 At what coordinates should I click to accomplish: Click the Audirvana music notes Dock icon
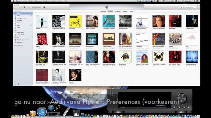(54, 110)
